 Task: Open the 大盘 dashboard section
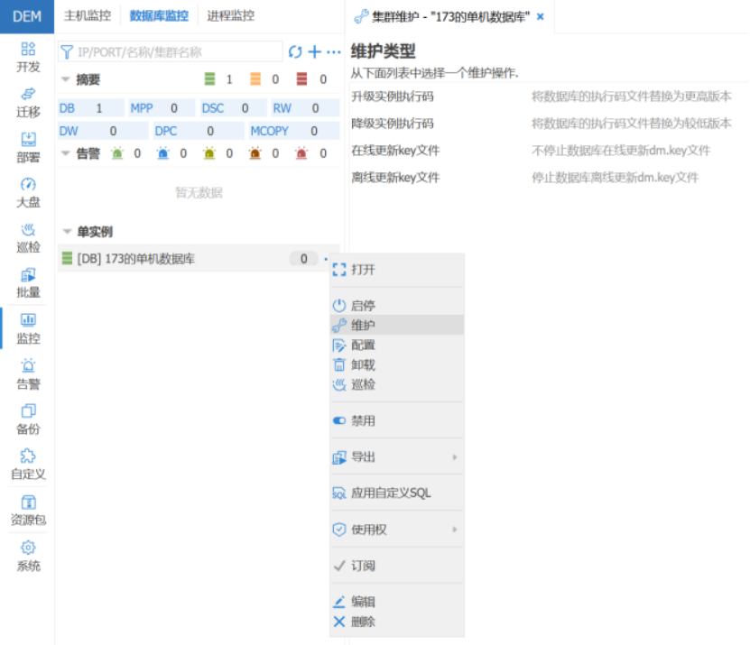[x=28, y=193]
